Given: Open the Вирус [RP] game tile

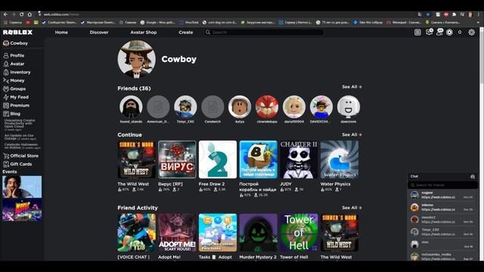Looking at the screenshot, I should (177, 159).
